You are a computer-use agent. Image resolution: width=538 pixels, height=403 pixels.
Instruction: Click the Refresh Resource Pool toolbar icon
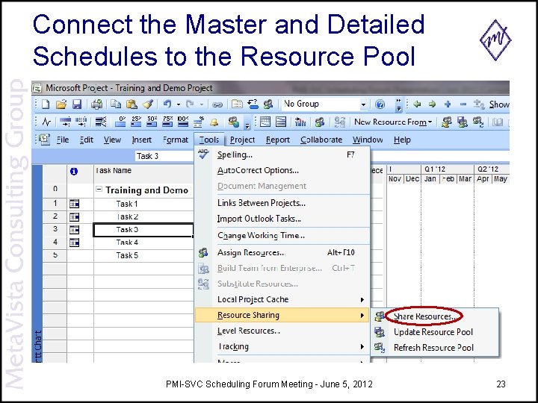pos(478,122)
